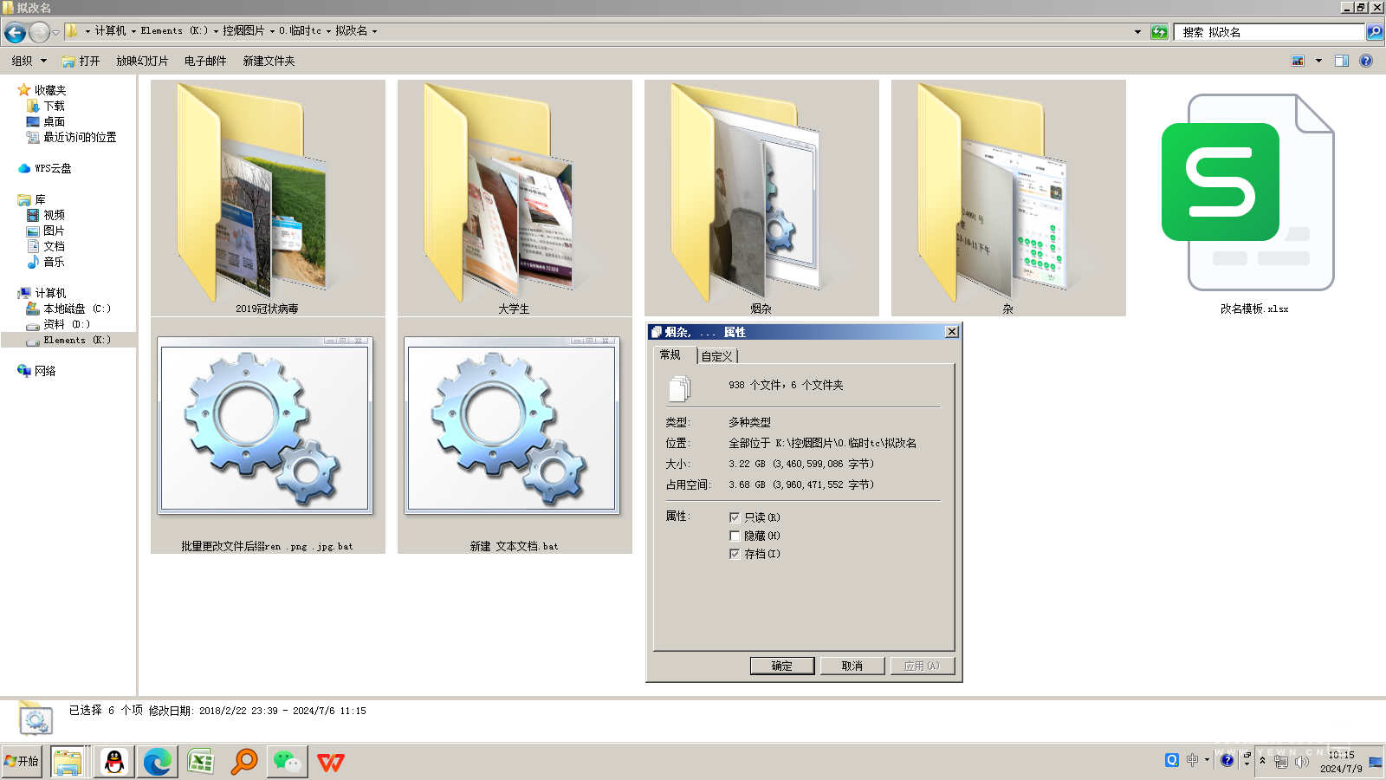The height and width of the screenshot is (780, 1386).
Task: Select the 改名模板.xlsx file
Action: point(1253,199)
